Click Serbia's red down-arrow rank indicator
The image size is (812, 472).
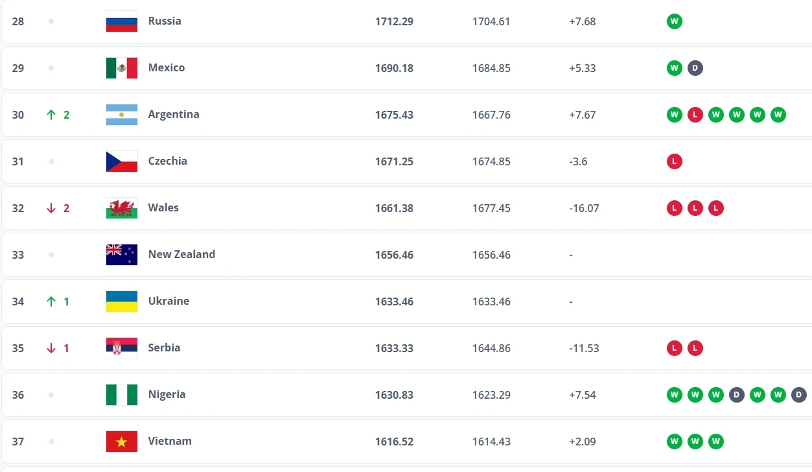click(52, 348)
